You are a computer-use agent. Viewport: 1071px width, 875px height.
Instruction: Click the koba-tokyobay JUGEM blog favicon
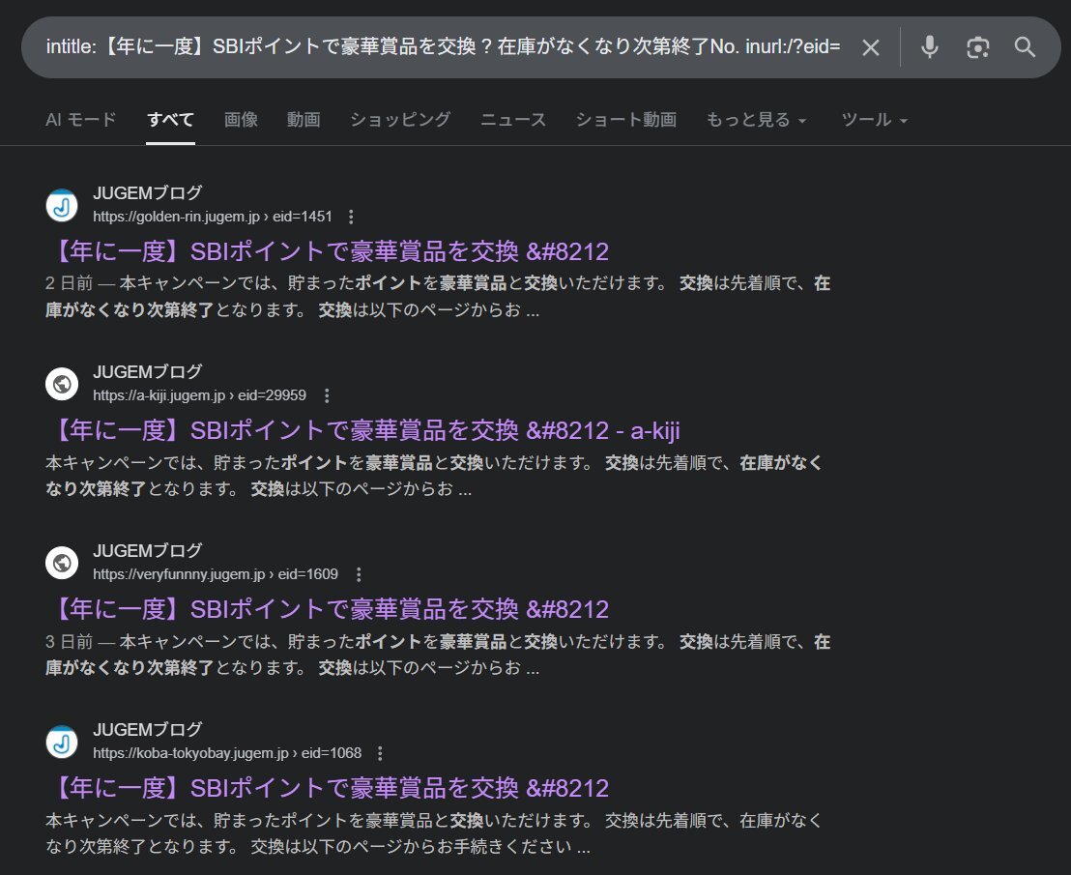pyautogui.click(x=62, y=741)
